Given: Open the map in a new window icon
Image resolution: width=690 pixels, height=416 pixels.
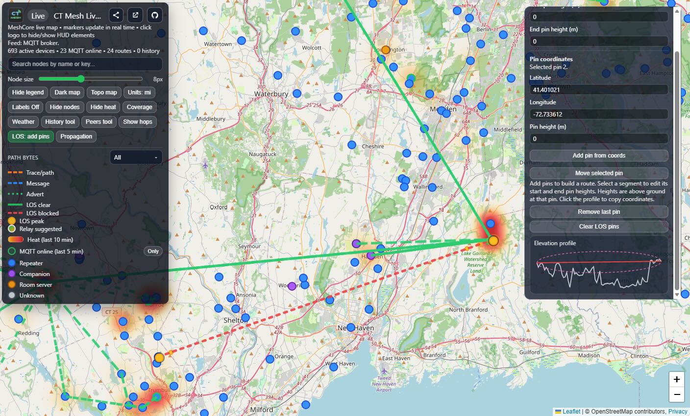Looking at the screenshot, I should [x=135, y=15].
